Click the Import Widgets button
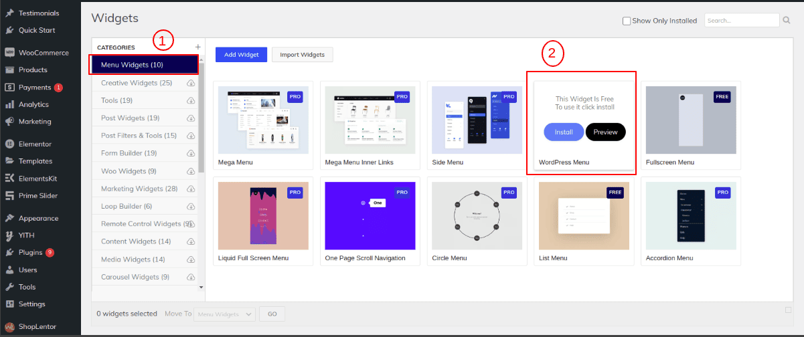 (302, 55)
